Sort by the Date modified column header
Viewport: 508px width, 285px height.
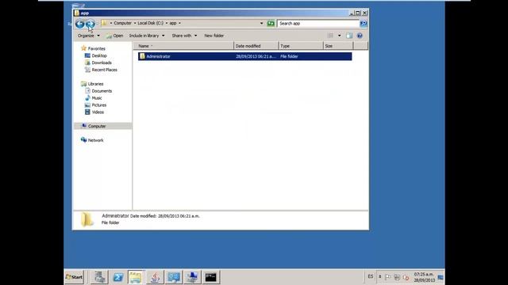click(x=256, y=46)
